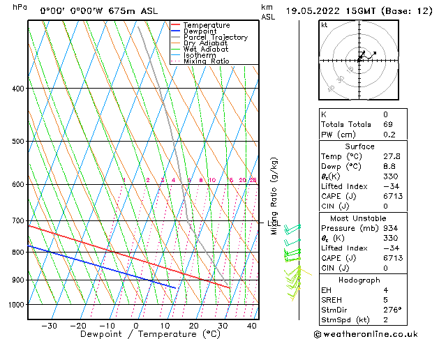Click the hodograph polar plot
The height and width of the screenshot is (339, 439).
click(359, 61)
